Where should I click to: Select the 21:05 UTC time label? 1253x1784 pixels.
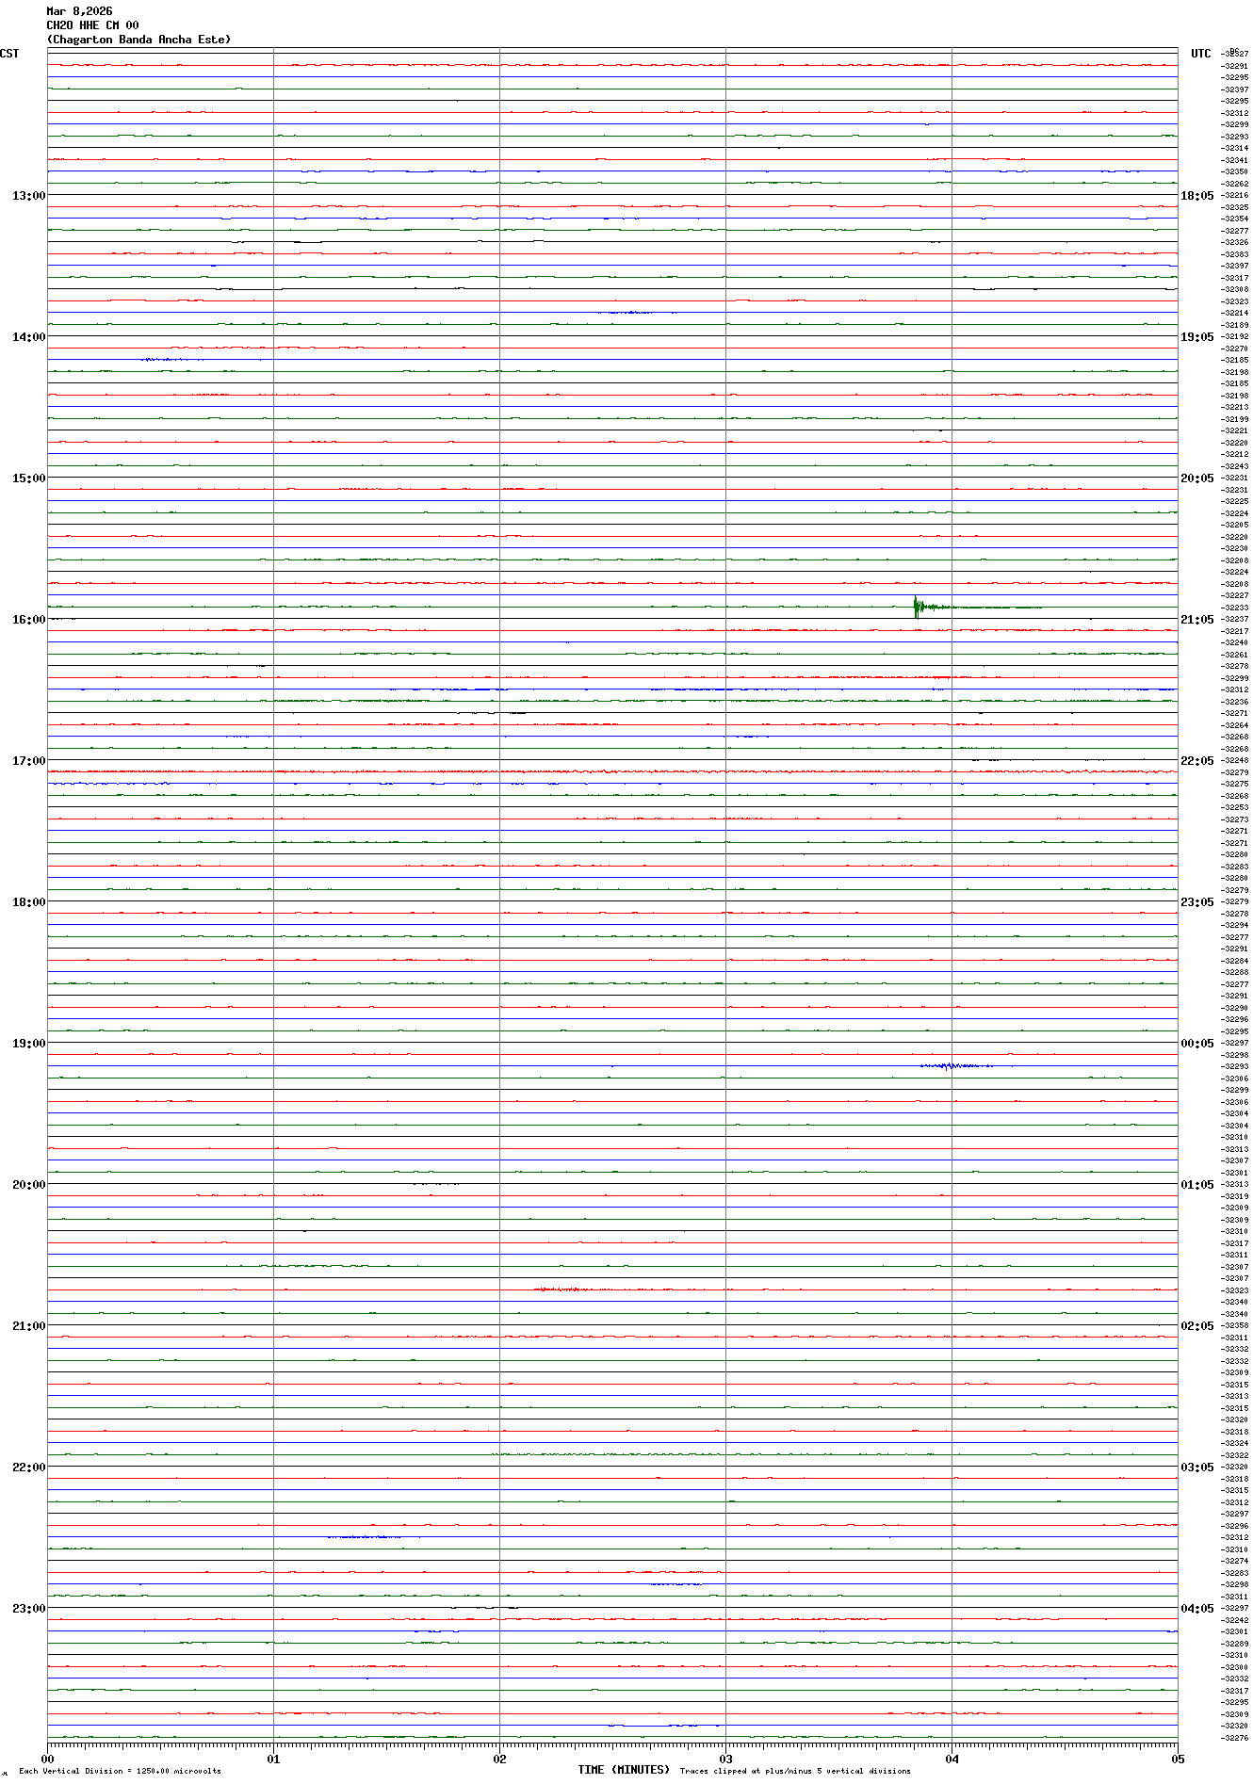pyautogui.click(x=1196, y=620)
